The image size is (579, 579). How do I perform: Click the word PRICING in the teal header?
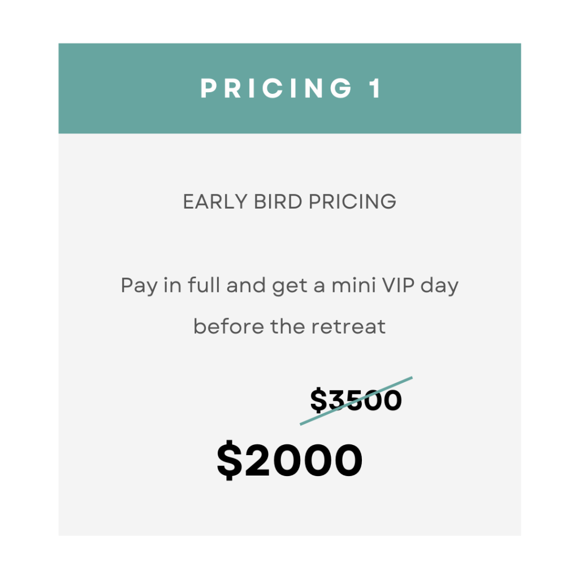(x=276, y=88)
